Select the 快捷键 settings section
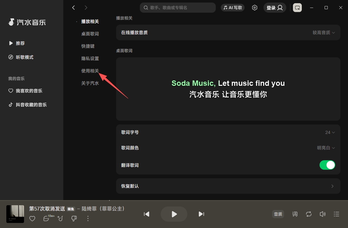 pos(88,46)
